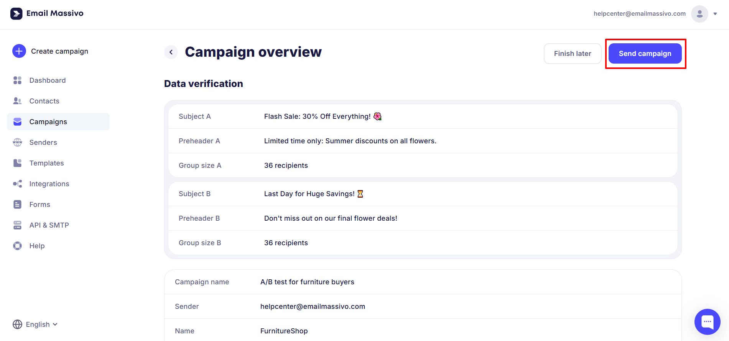Click the Help lifebuoy icon
Image resolution: width=729 pixels, height=341 pixels.
pyautogui.click(x=18, y=246)
